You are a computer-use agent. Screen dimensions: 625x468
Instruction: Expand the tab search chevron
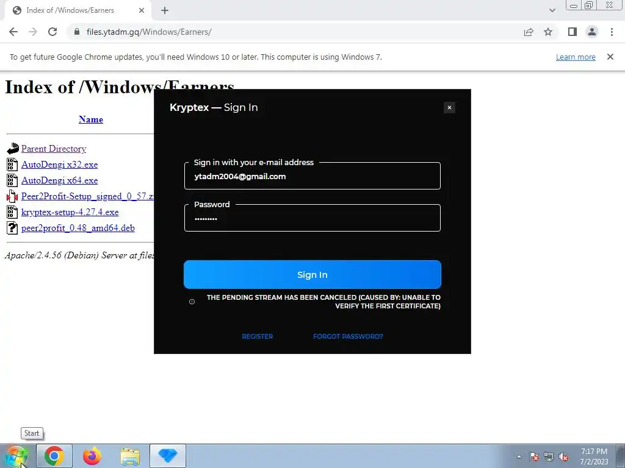tap(552, 10)
